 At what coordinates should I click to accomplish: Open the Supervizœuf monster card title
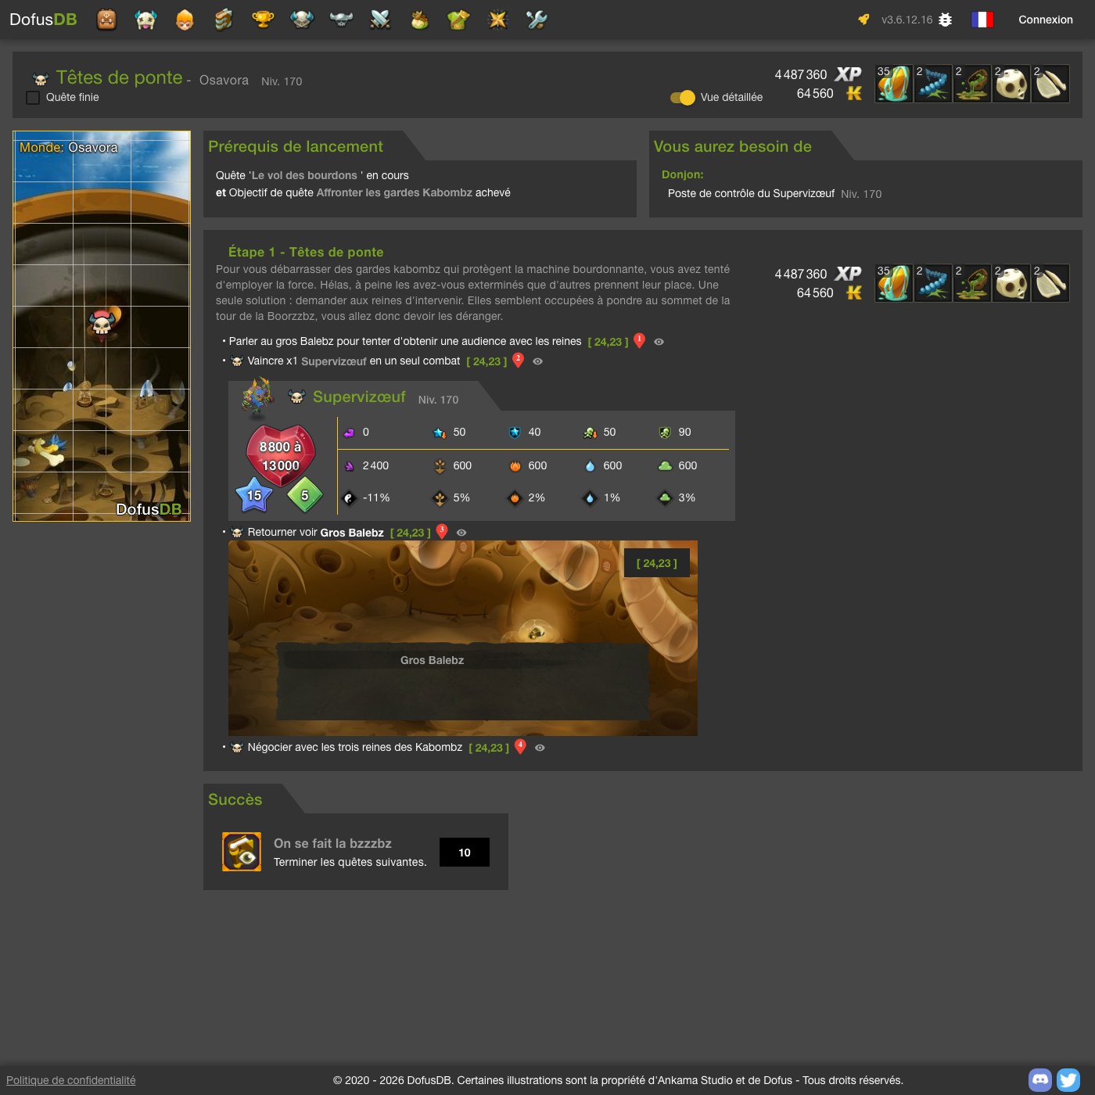click(x=359, y=397)
